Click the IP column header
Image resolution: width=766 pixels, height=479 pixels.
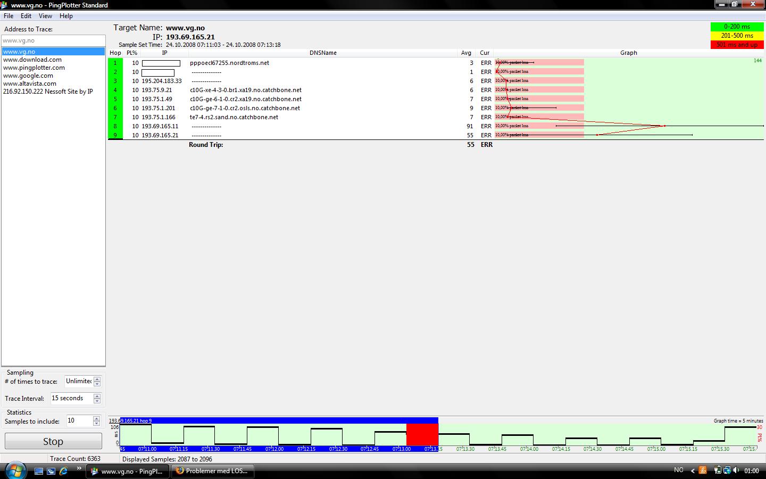(x=164, y=53)
